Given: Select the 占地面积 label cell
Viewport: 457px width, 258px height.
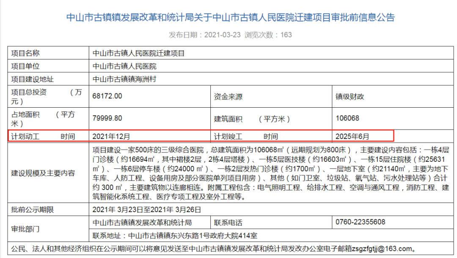Looking at the screenshot, I should click(x=48, y=119).
